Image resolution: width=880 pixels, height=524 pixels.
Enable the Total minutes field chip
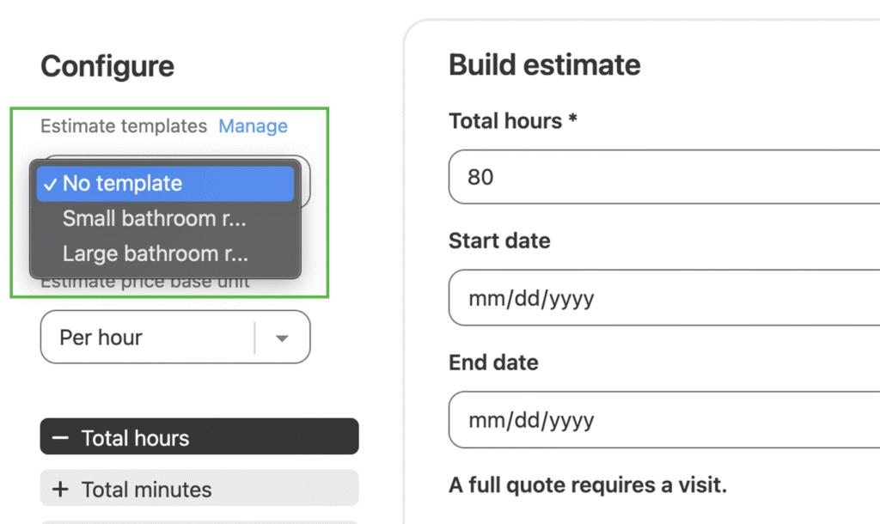pos(199,489)
